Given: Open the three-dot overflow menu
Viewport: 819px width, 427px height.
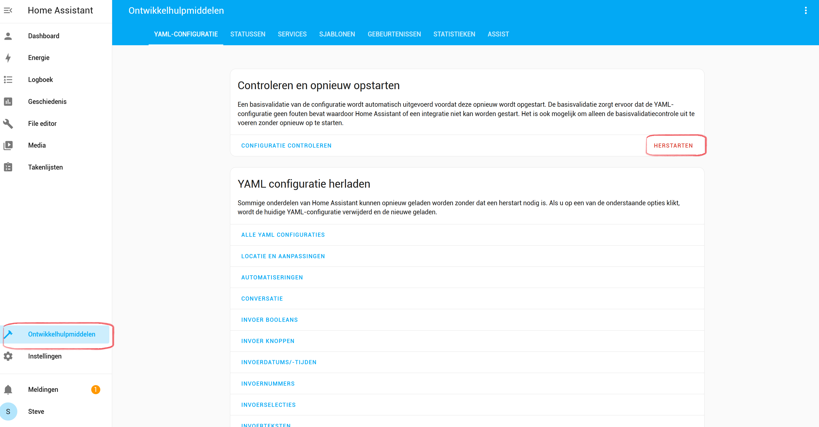Looking at the screenshot, I should (x=806, y=11).
